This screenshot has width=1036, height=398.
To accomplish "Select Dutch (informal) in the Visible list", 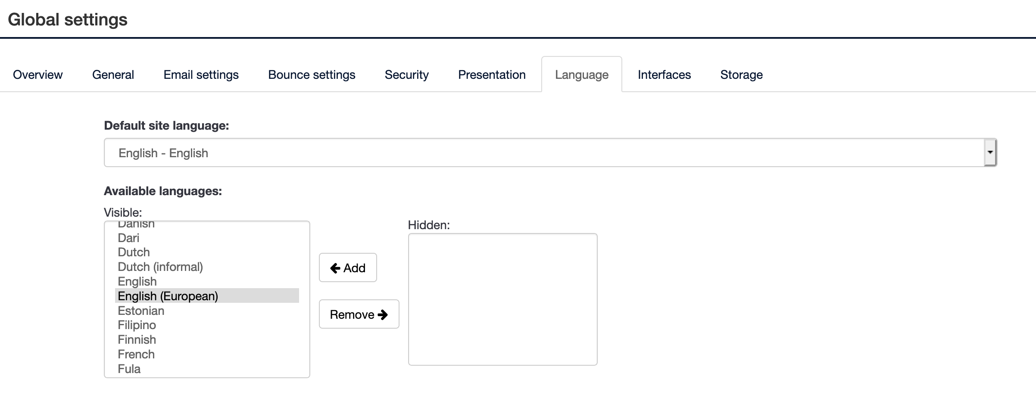I will (x=160, y=267).
